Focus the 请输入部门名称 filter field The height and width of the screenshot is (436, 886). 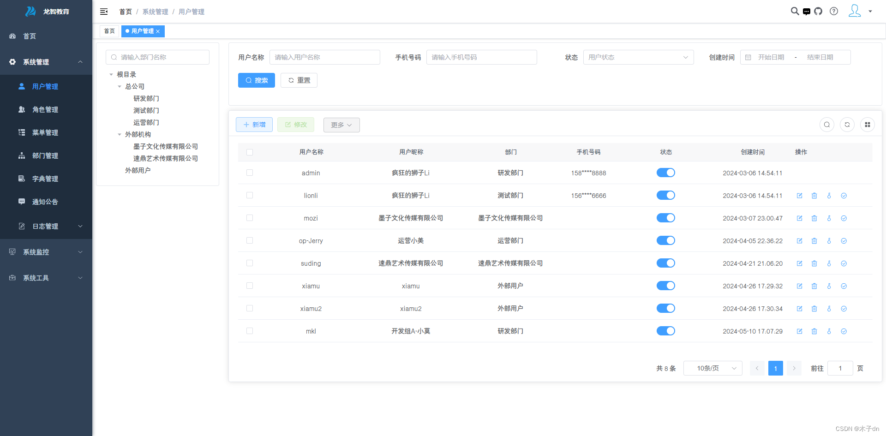click(x=157, y=57)
